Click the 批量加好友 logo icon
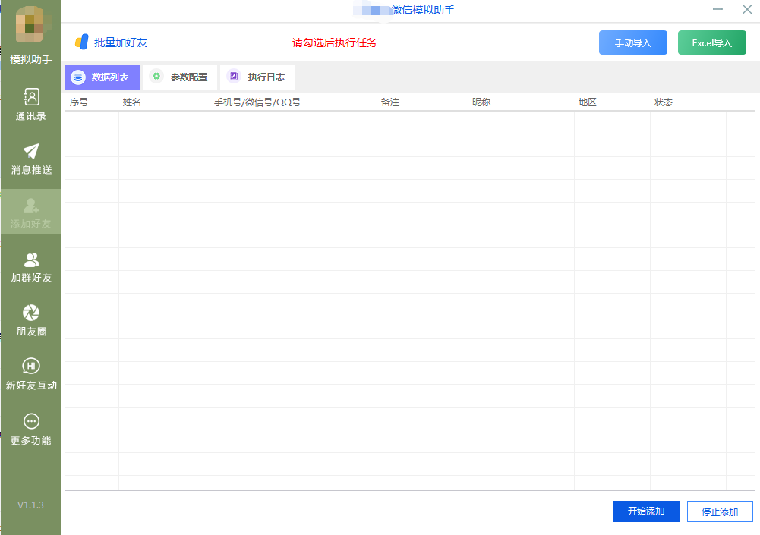Viewport: 760px width, 535px height. coord(81,42)
